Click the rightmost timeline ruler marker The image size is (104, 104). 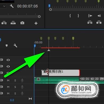point(73,38)
